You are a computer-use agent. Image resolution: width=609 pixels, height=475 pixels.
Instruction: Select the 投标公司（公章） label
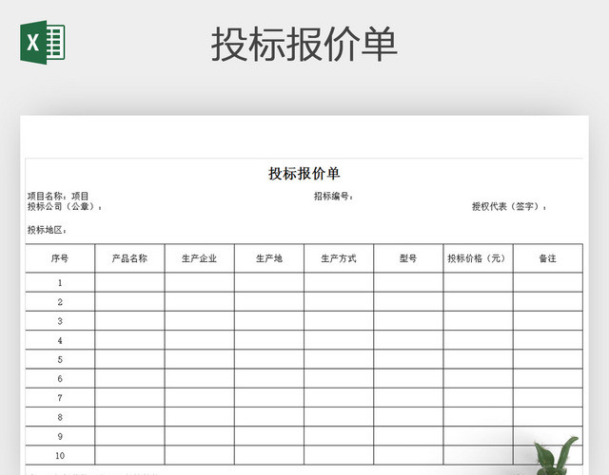point(65,206)
